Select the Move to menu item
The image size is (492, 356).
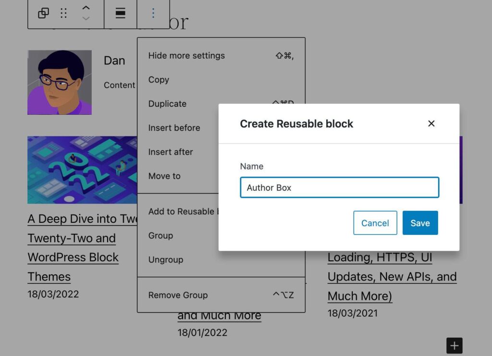pos(164,176)
